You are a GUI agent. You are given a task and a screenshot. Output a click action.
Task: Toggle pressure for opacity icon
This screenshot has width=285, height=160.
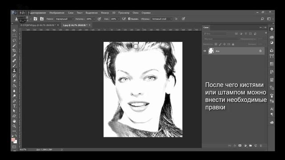point(99,19)
